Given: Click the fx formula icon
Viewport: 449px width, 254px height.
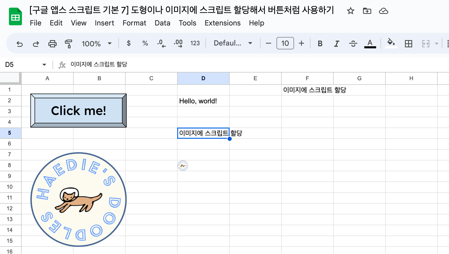Looking at the screenshot, I should [62, 65].
